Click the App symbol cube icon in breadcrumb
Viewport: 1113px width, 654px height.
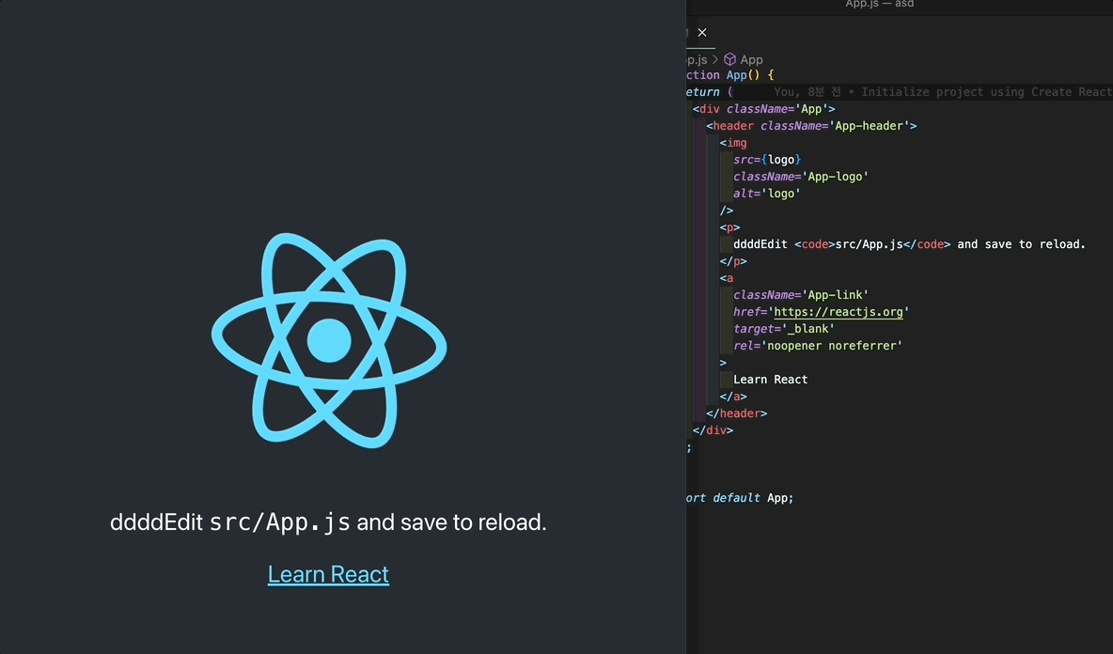coord(729,59)
